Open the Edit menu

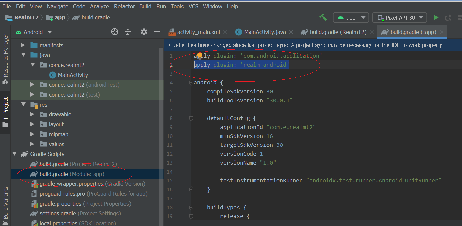point(20,6)
